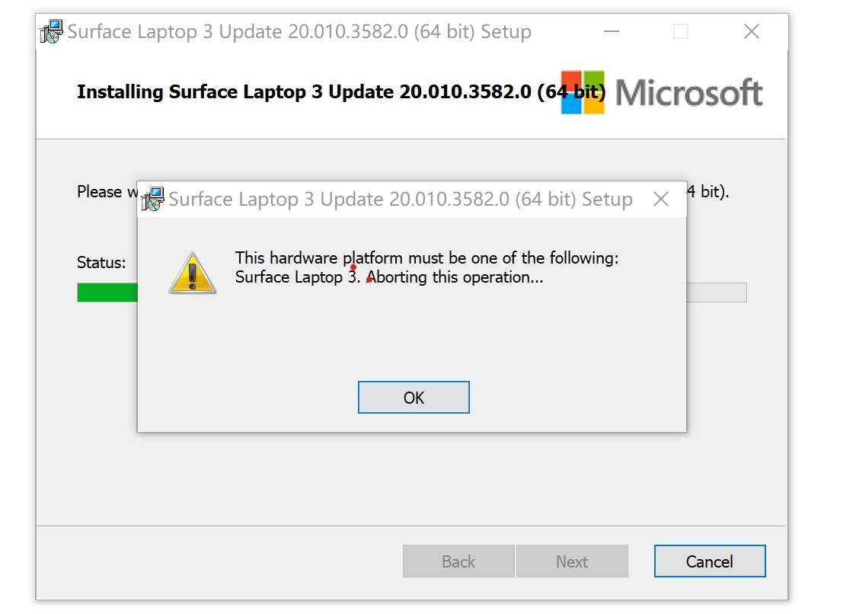Viewport: 856px width, 614px height.
Task: Click the green installation progress bar
Action: click(x=107, y=293)
